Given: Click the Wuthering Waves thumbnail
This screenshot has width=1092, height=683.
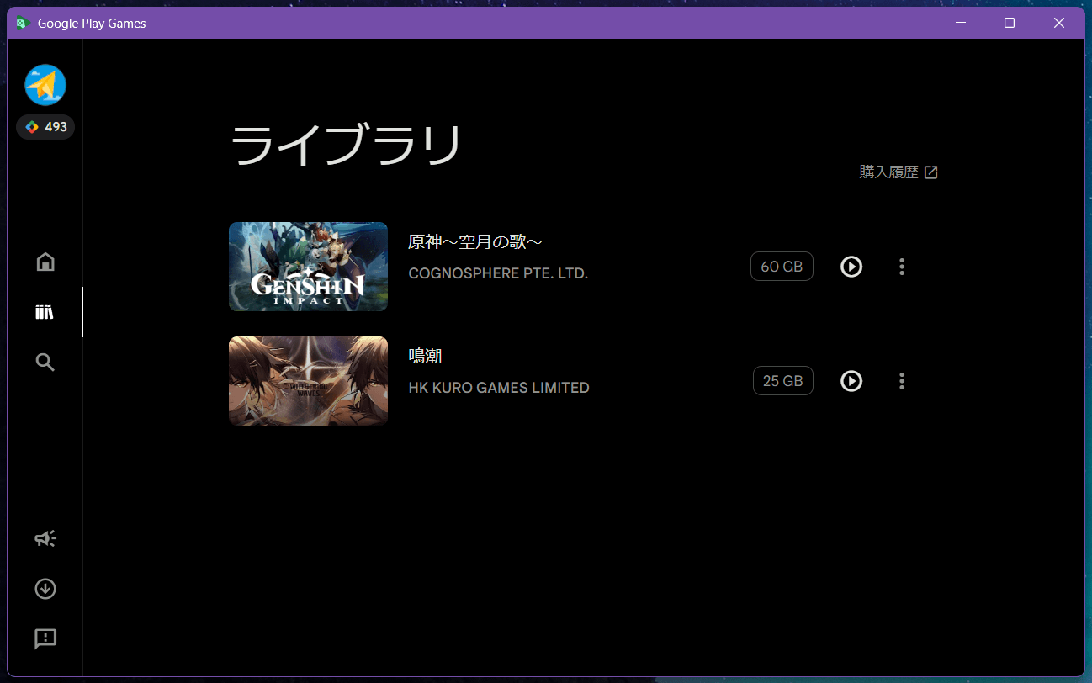Looking at the screenshot, I should (x=308, y=381).
